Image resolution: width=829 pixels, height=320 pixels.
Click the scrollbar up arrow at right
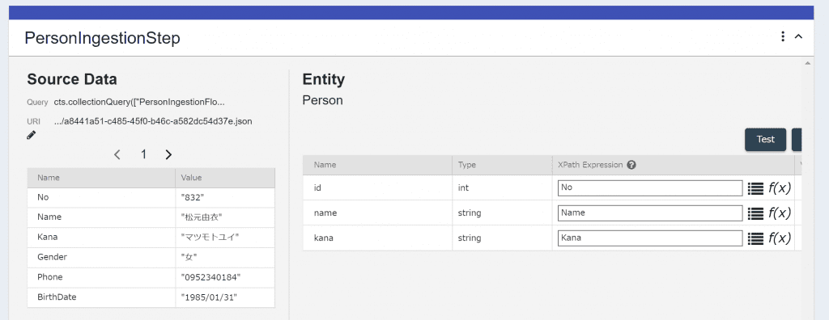(x=807, y=63)
